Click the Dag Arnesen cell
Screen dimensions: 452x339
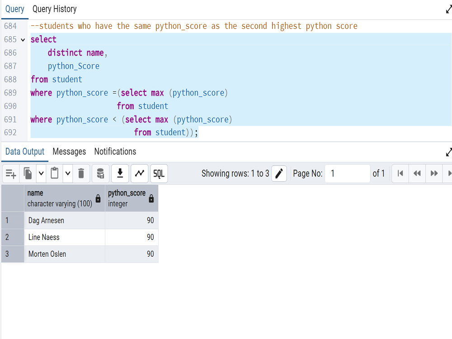click(x=65, y=221)
